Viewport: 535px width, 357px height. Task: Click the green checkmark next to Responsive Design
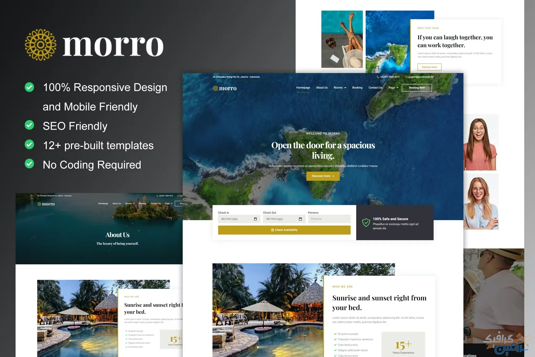point(29,87)
